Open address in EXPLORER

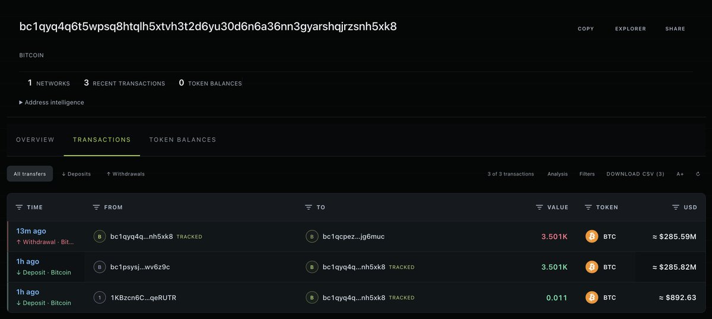point(631,28)
